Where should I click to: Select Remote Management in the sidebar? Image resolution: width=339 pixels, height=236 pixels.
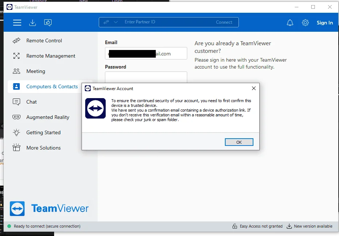click(50, 56)
